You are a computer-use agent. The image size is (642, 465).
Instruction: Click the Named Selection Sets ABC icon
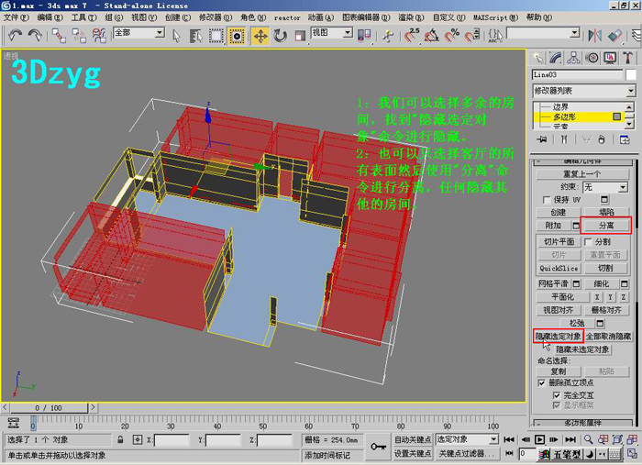click(x=495, y=36)
